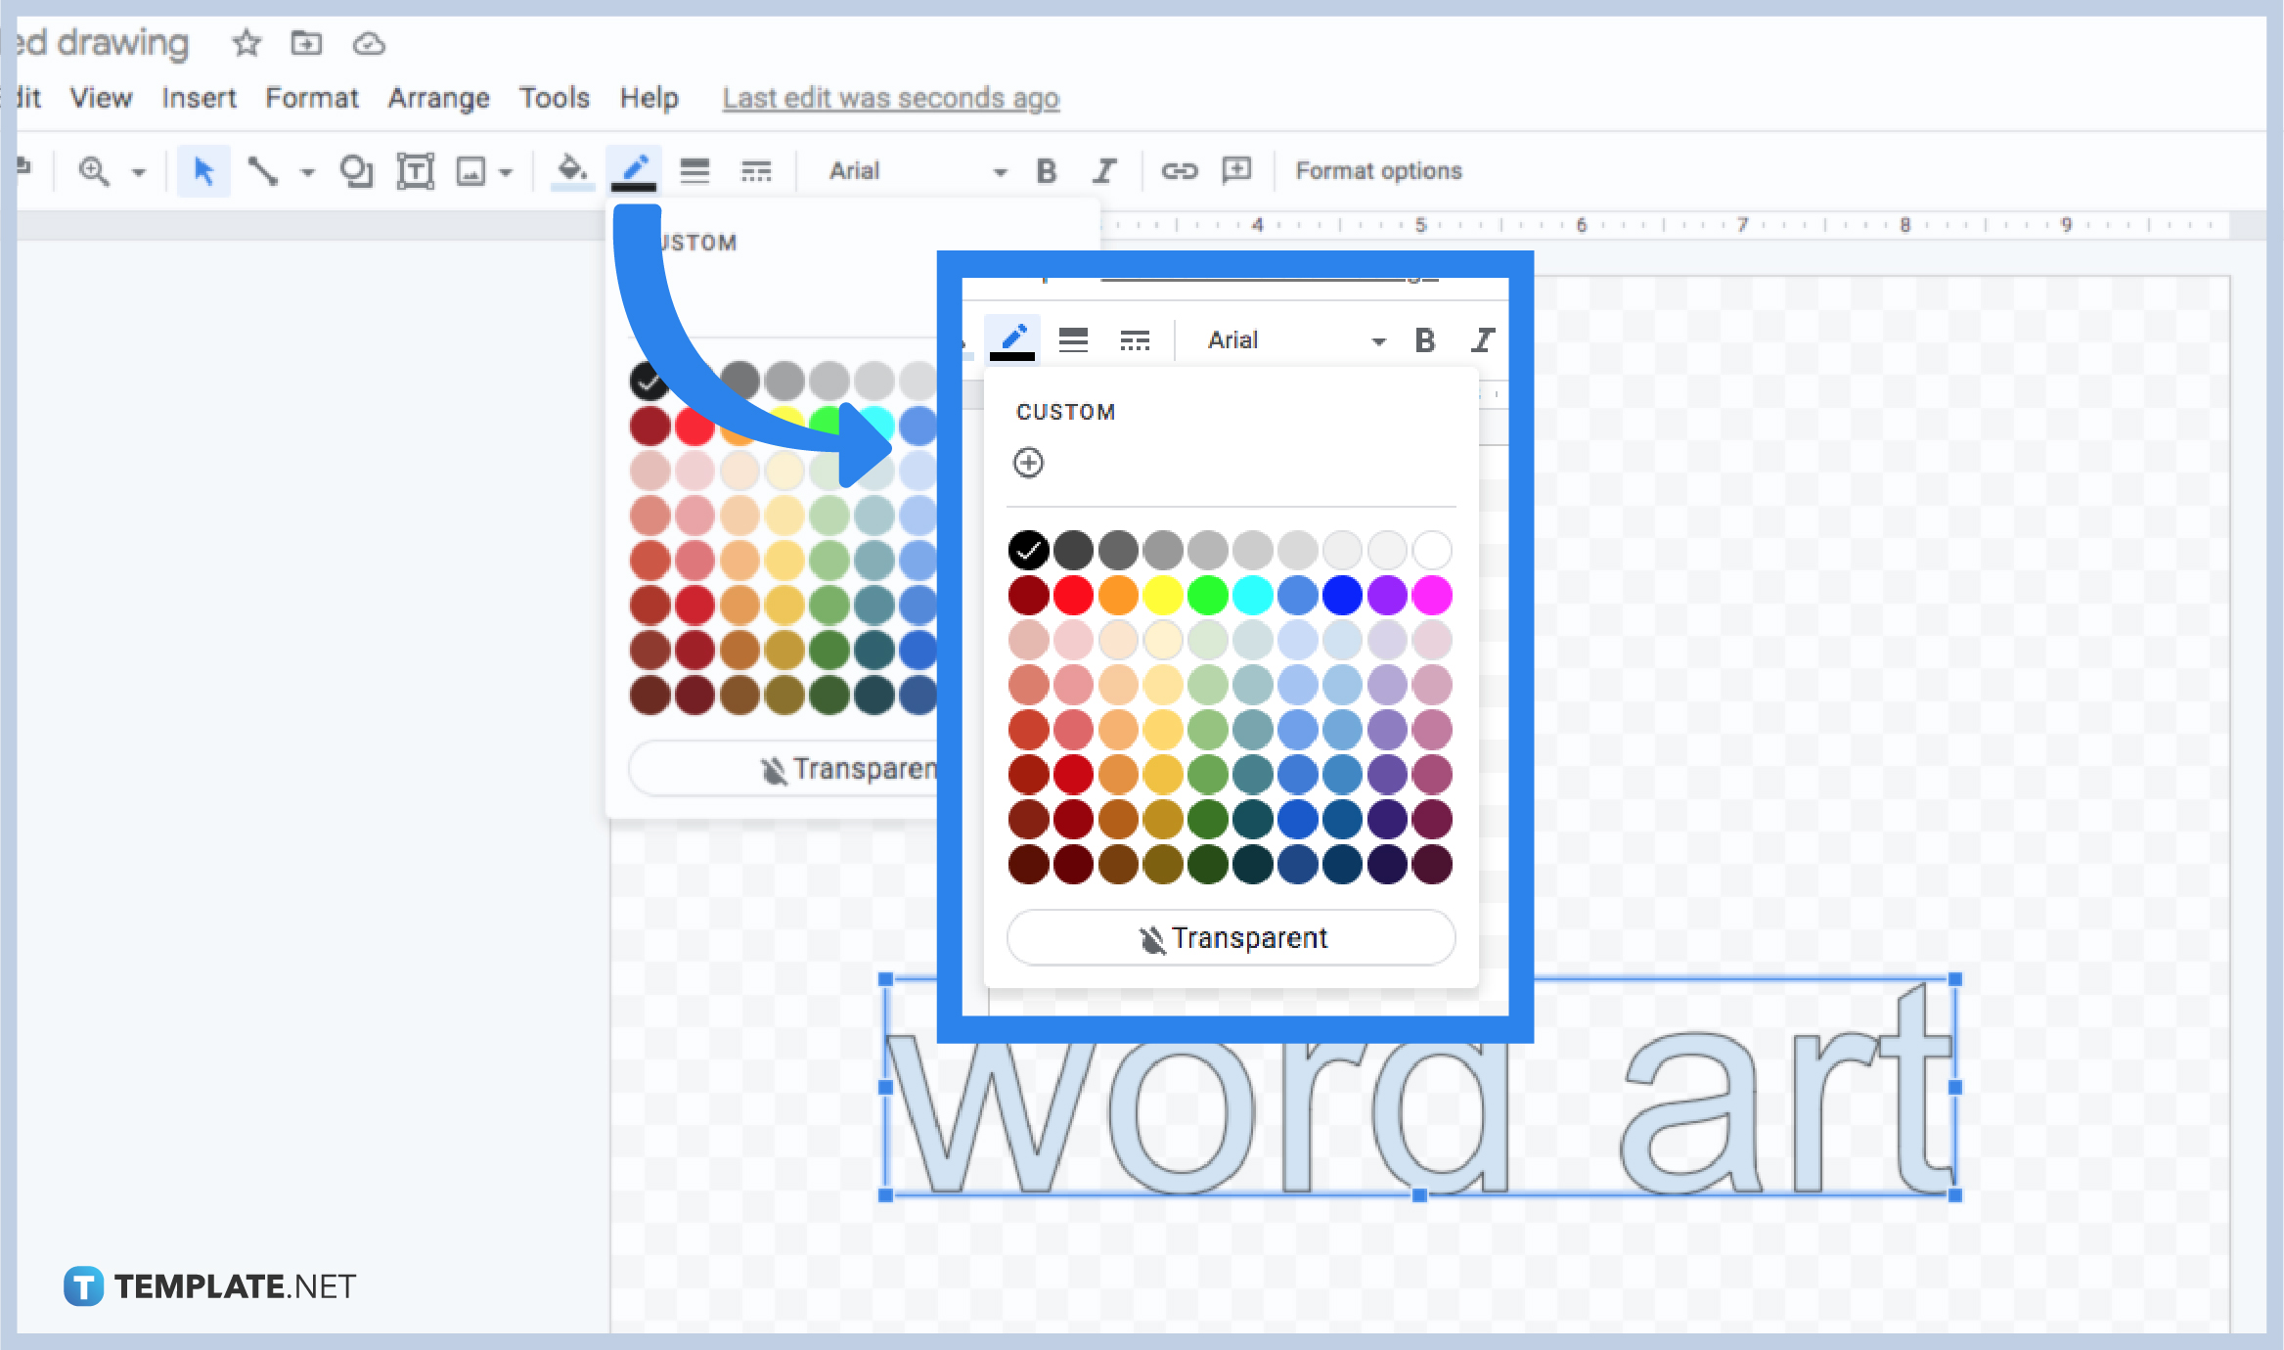Expand the Line tool options arrow
The width and height of the screenshot is (2284, 1350).
[309, 170]
